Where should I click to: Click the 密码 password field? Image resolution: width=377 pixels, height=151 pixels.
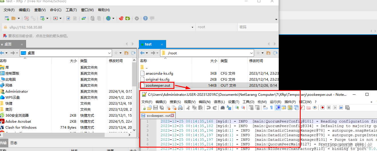tap(258, 27)
